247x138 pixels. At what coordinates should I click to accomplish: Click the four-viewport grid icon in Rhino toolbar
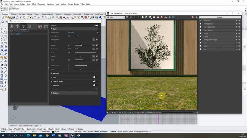(60, 17)
